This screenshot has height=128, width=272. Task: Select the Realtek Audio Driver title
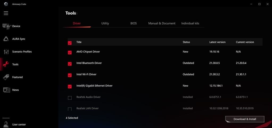tap(88, 97)
